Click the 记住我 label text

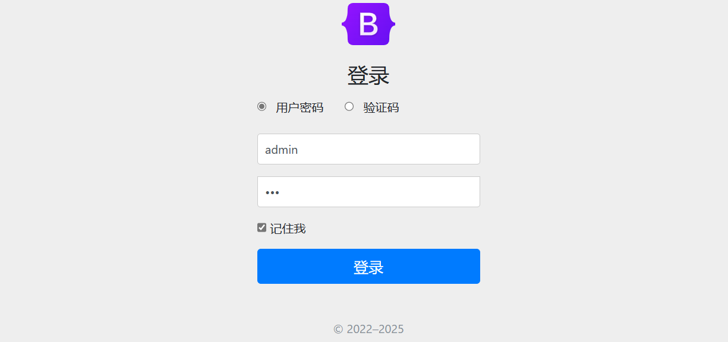288,229
